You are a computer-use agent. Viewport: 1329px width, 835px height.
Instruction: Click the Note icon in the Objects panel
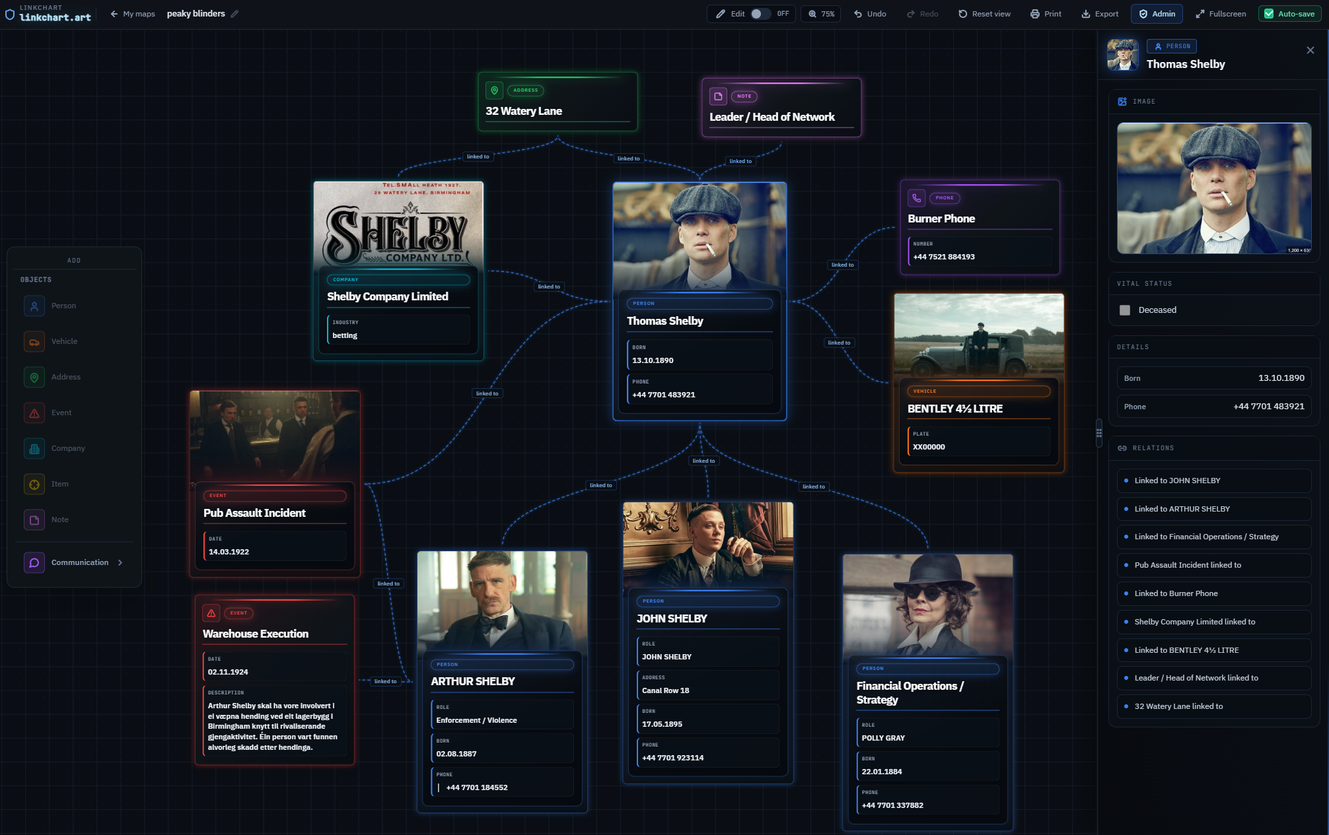(x=34, y=519)
